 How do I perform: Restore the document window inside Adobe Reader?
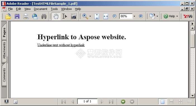pyautogui.click(x=187, y=9)
